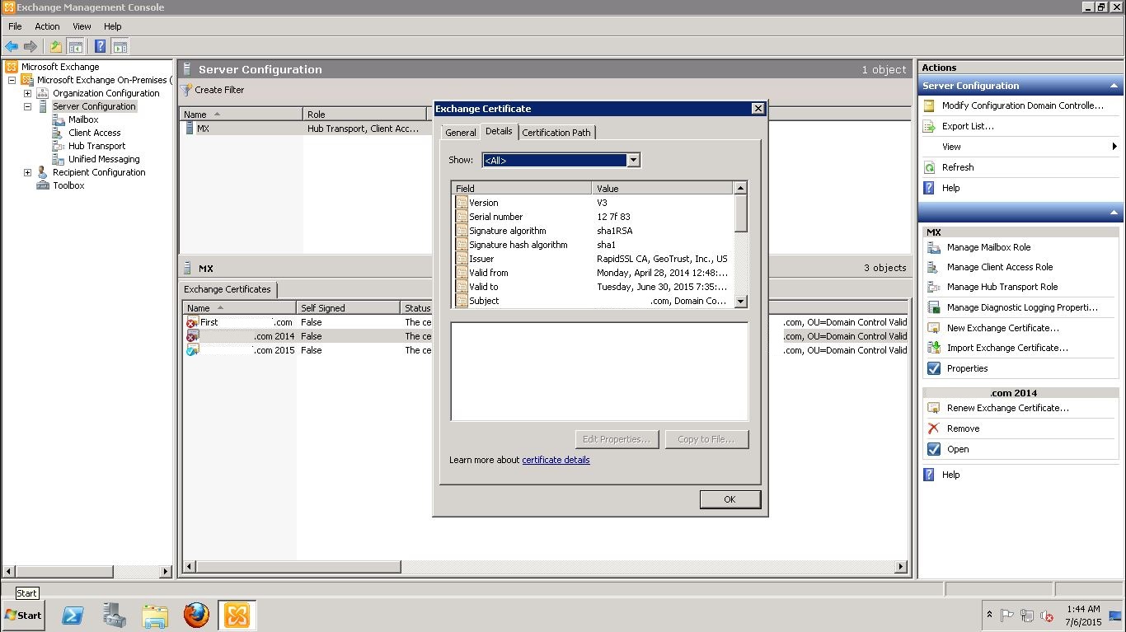Click the Export List icon
This screenshot has width=1126, height=632.
pos(929,126)
